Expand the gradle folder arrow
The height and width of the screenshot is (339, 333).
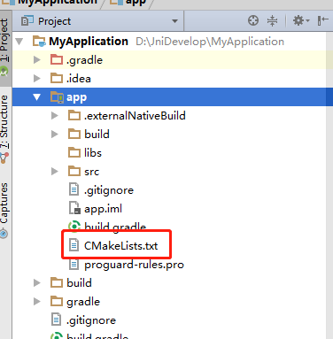click(37, 302)
